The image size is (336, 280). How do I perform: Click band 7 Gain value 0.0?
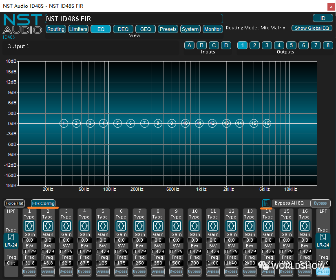(139, 240)
